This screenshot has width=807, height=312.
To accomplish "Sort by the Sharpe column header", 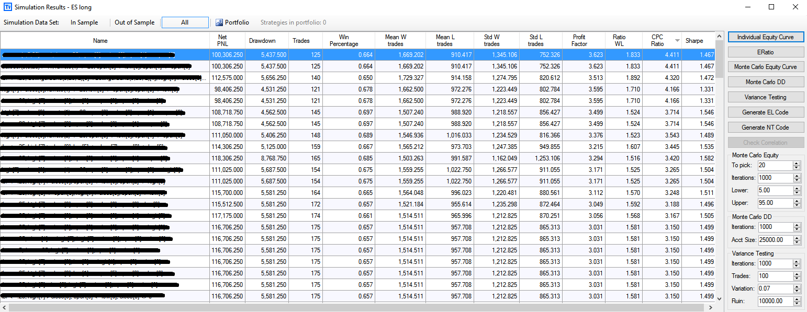I will point(698,41).
